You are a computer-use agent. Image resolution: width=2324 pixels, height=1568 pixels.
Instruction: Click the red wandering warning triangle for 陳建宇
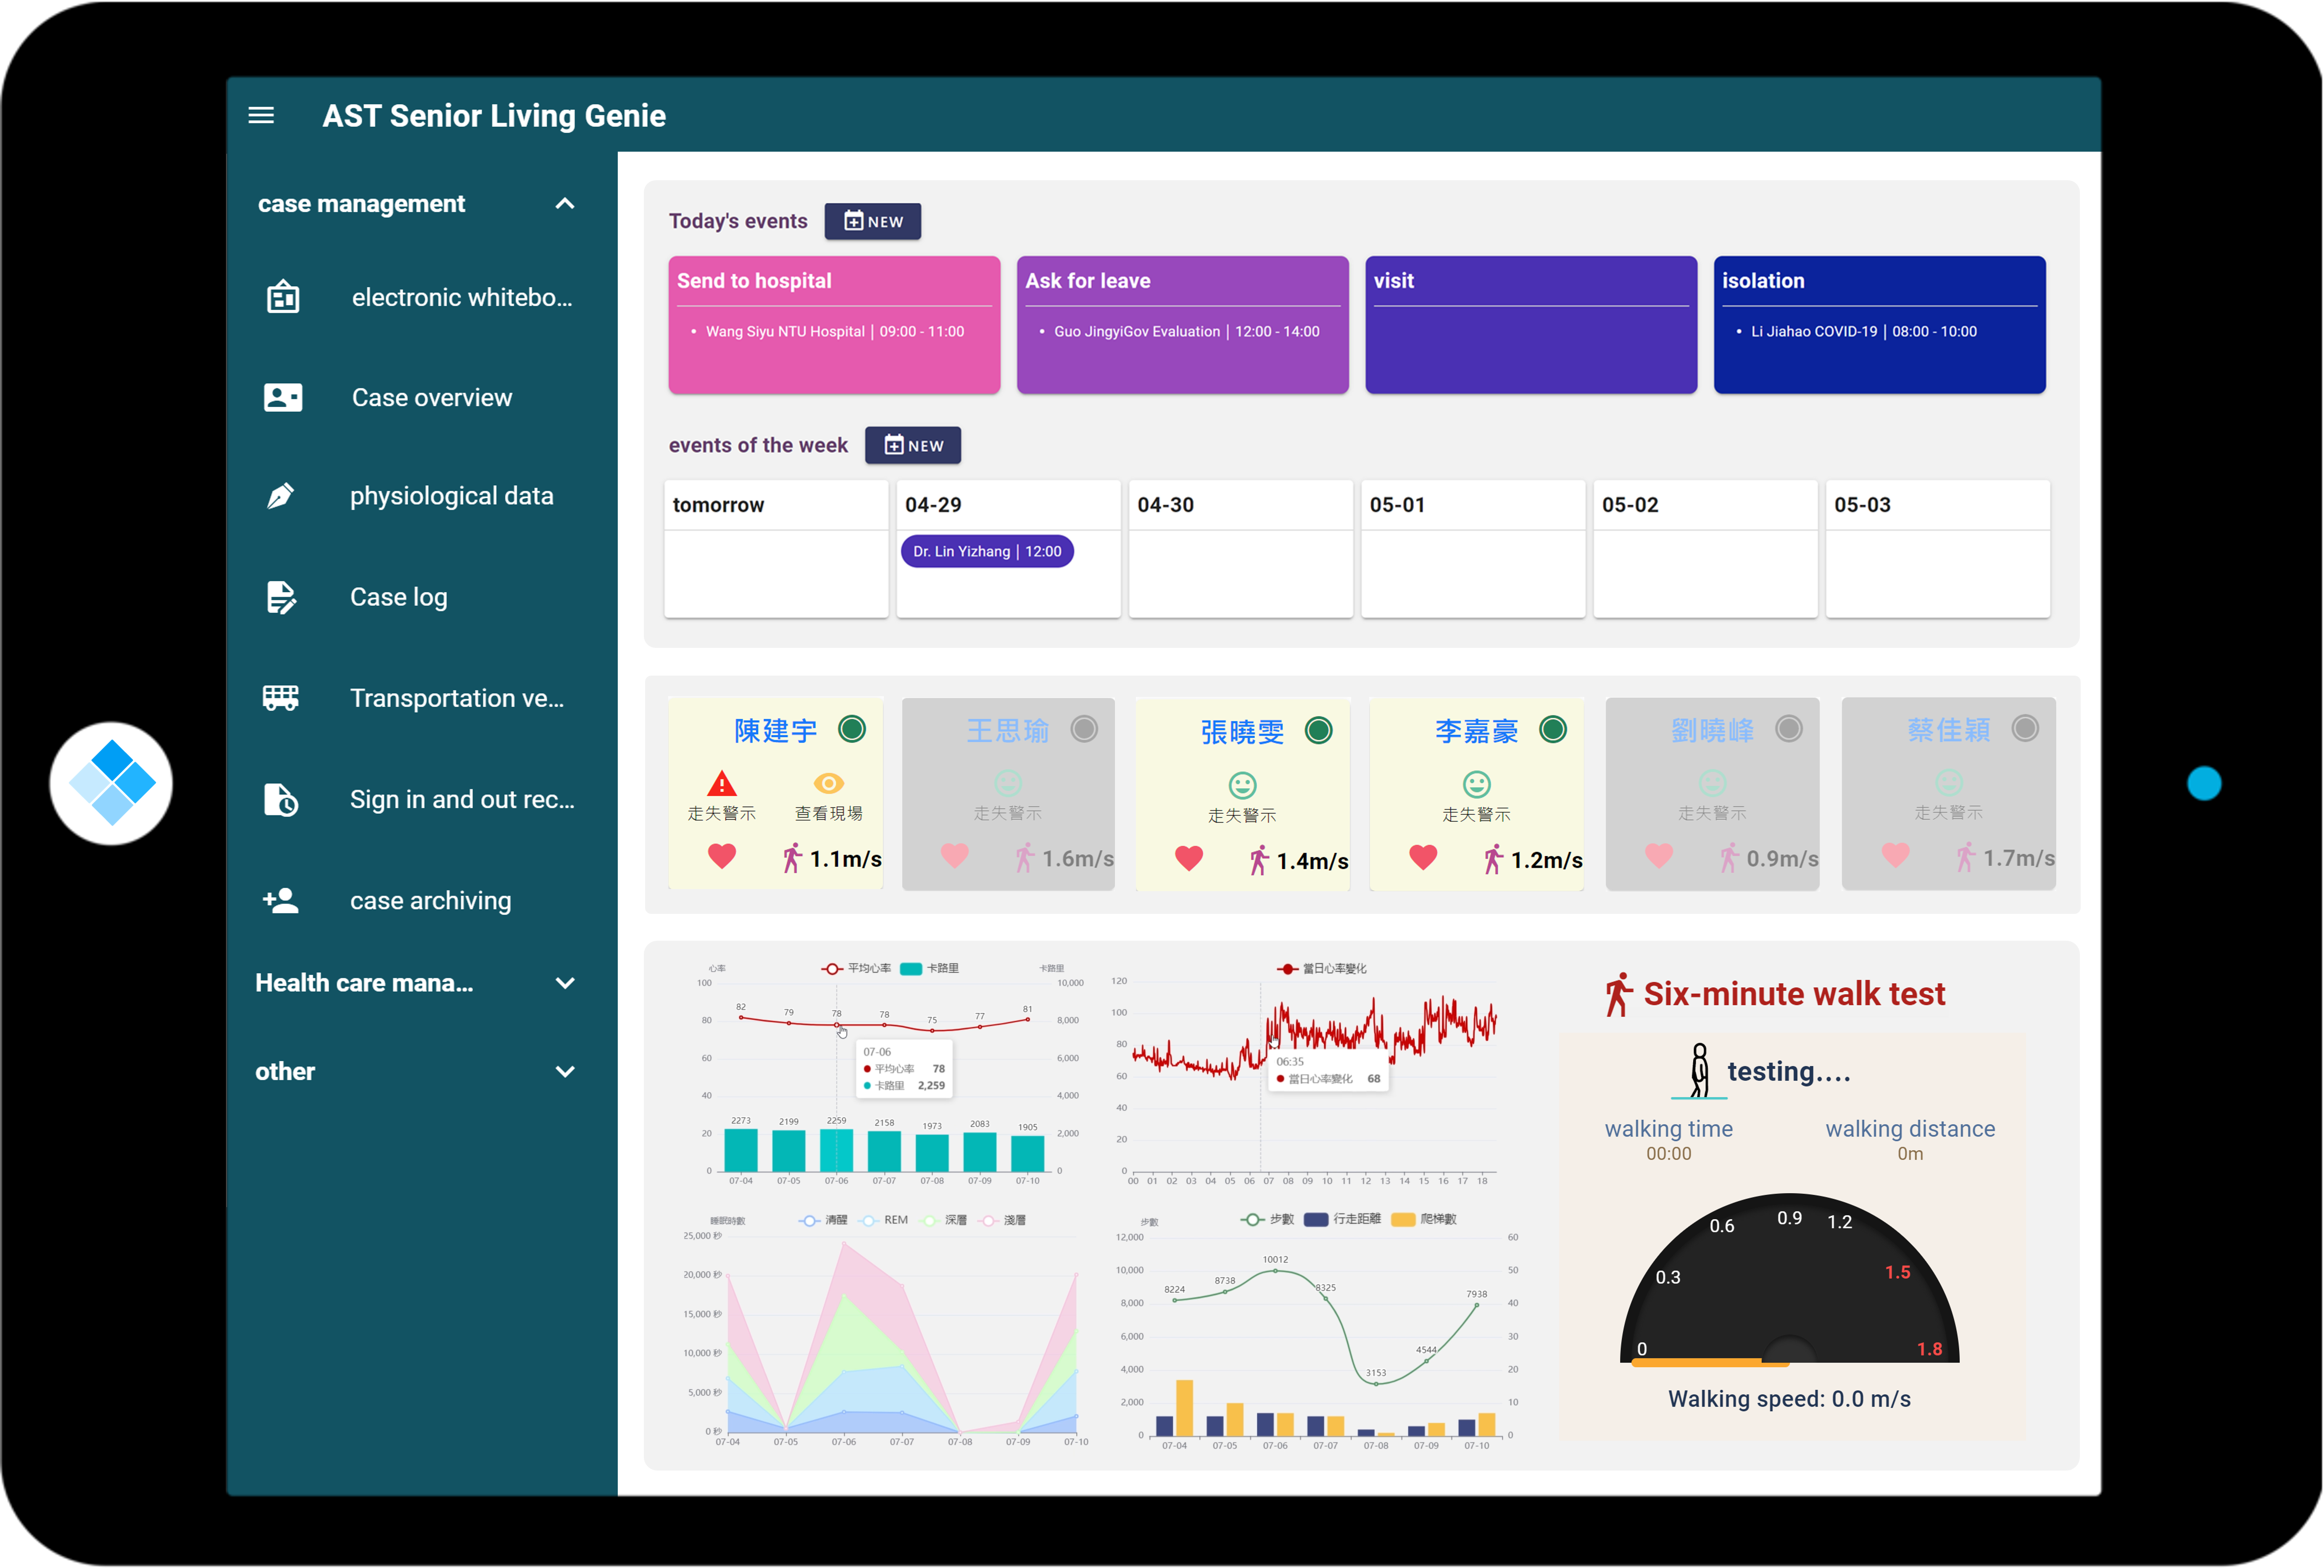(x=721, y=784)
